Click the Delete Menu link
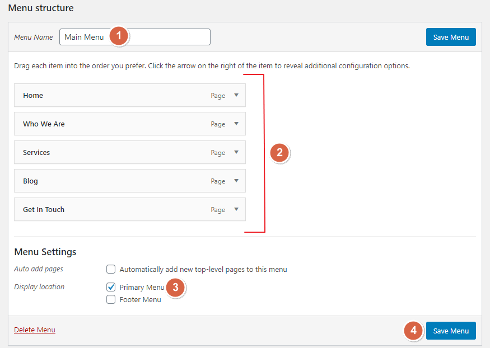This screenshot has width=490, height=348. pos(34,330)
